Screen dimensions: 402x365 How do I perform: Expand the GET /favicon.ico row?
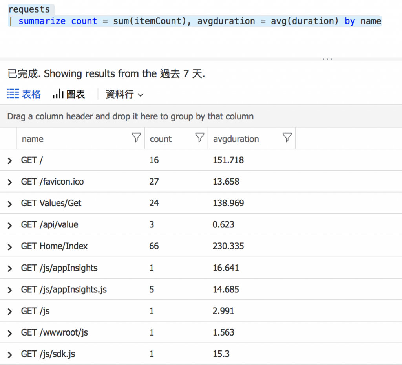[10, 182]
